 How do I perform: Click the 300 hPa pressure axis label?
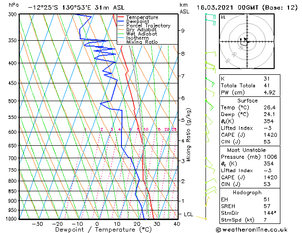tap(13, 14)
